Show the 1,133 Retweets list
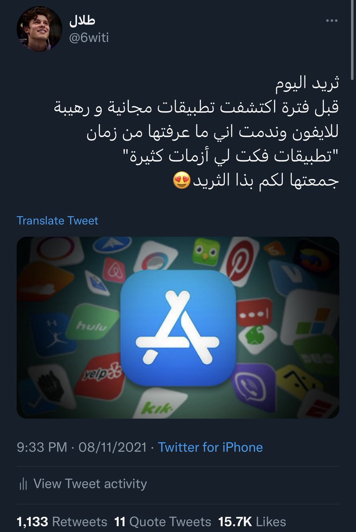The width and height of the screenshot is (356, 532). coord(62,522)
